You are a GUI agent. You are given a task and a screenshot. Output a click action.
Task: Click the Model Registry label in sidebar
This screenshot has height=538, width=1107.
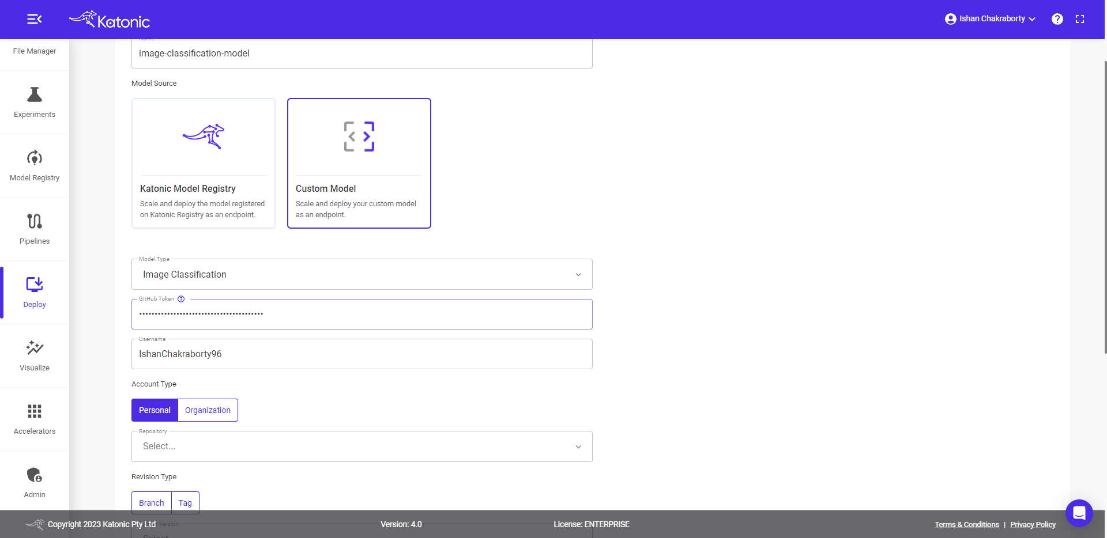click(x=35, y=178)
